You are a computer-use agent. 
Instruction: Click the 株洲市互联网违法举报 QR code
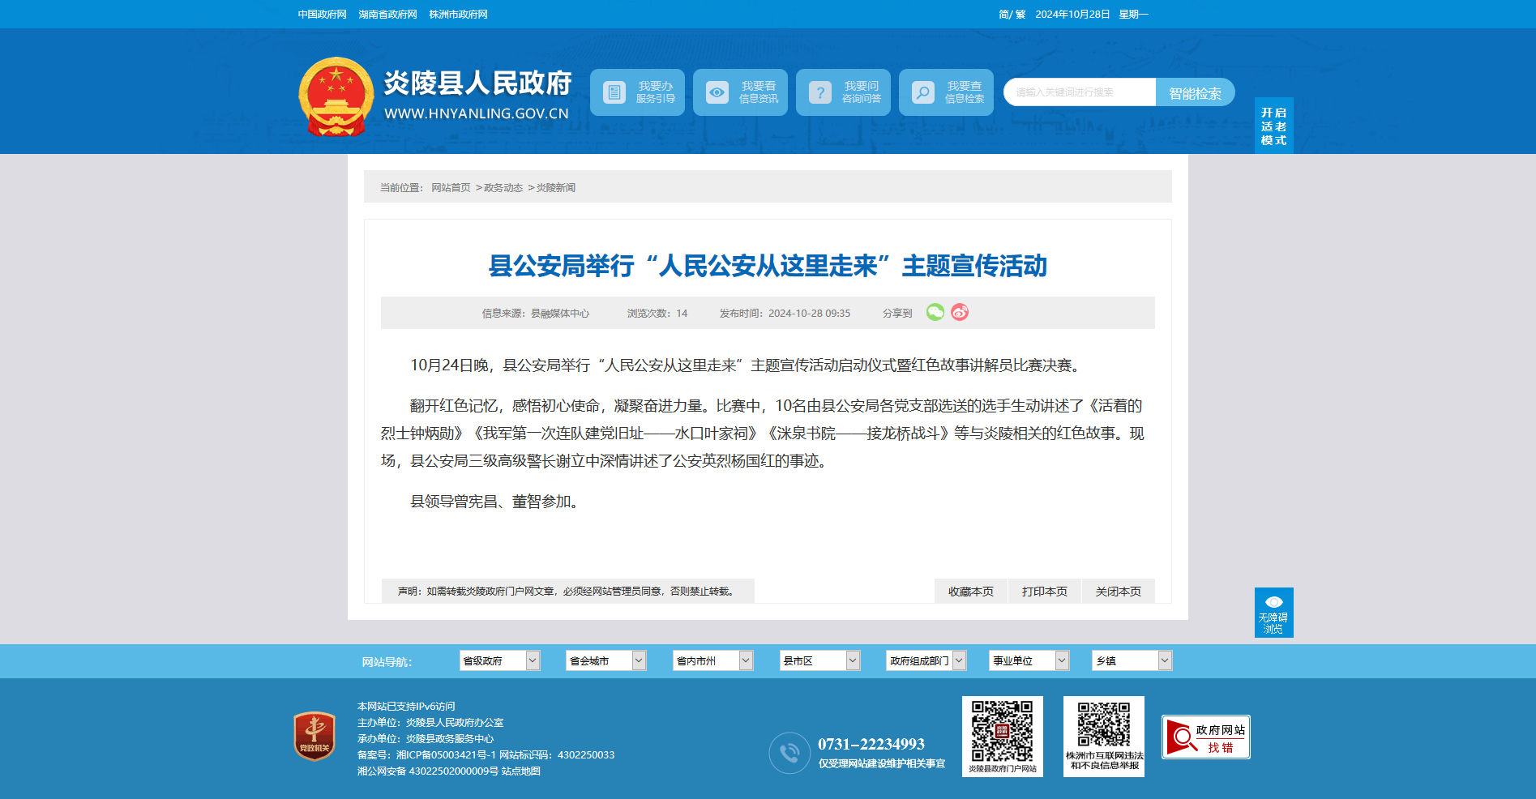[1104, 736]
